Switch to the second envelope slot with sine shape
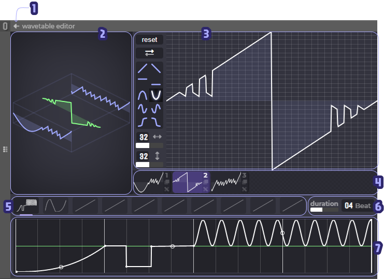Viewport: 384px width, 279px height. coord(55,205)
